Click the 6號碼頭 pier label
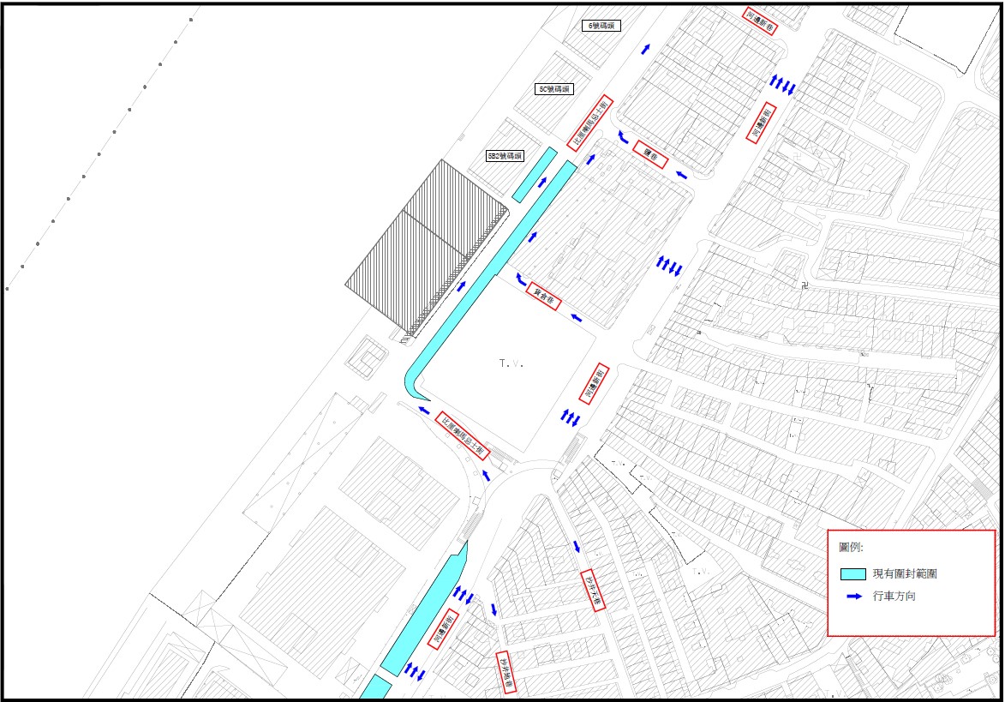This screenshot has width=1005, height=702. 601,26
